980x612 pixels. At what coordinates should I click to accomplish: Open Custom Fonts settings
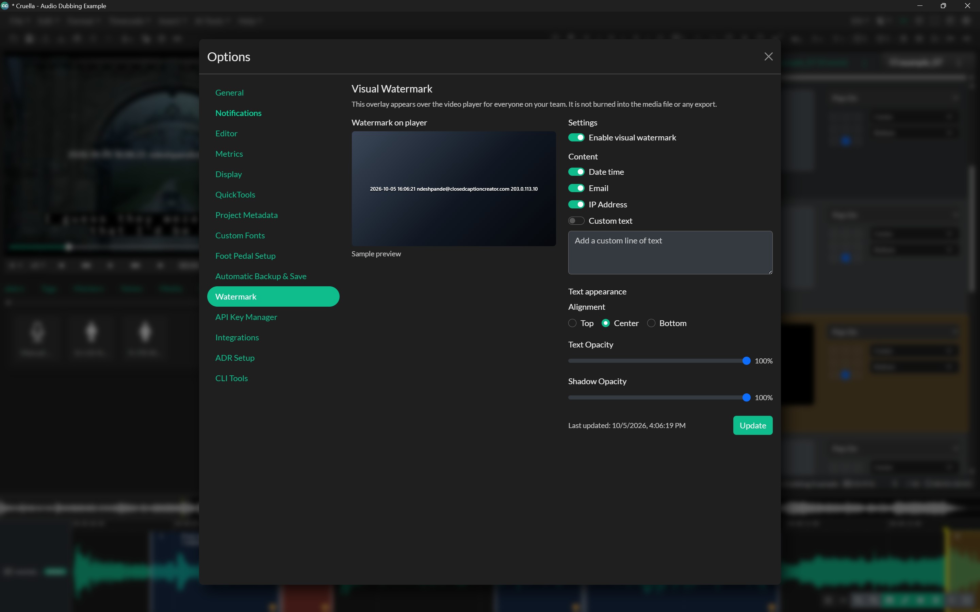240,236
